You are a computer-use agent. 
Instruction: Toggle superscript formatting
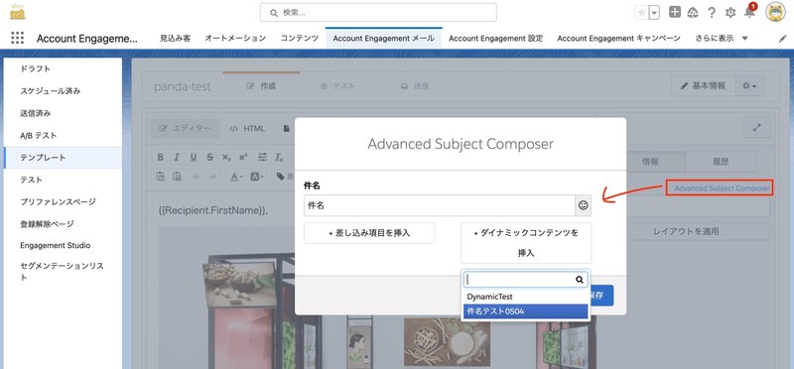[x=243, y=158]
